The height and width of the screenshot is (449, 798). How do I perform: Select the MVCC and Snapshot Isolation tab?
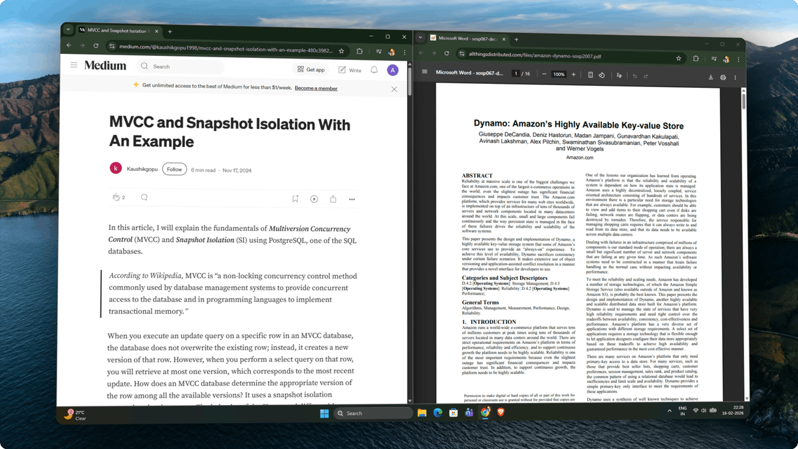click(118, 31)
